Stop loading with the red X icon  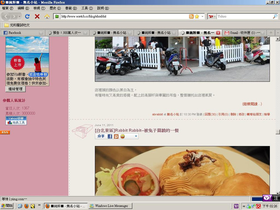pos(37,17)
